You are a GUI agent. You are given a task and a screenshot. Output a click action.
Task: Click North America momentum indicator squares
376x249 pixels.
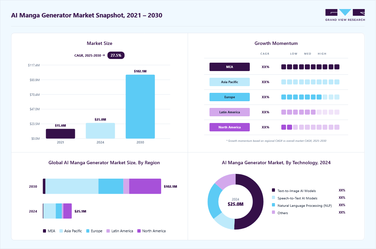click(310, 127)
